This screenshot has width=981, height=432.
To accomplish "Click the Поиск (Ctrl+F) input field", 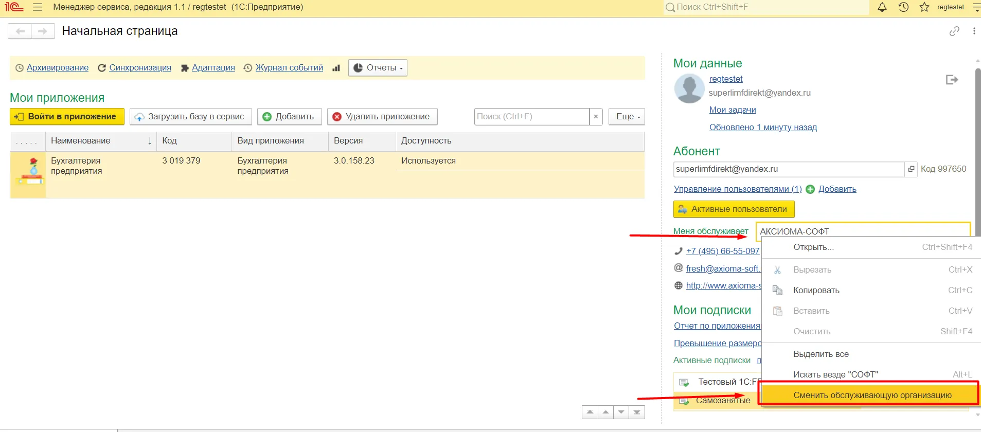I will (531, 117).
